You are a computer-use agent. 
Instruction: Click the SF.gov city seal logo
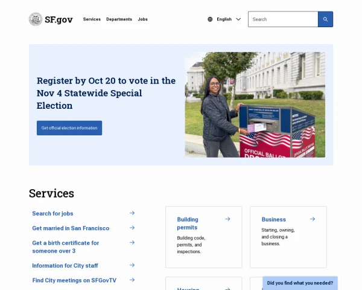(x=36, y=19)
